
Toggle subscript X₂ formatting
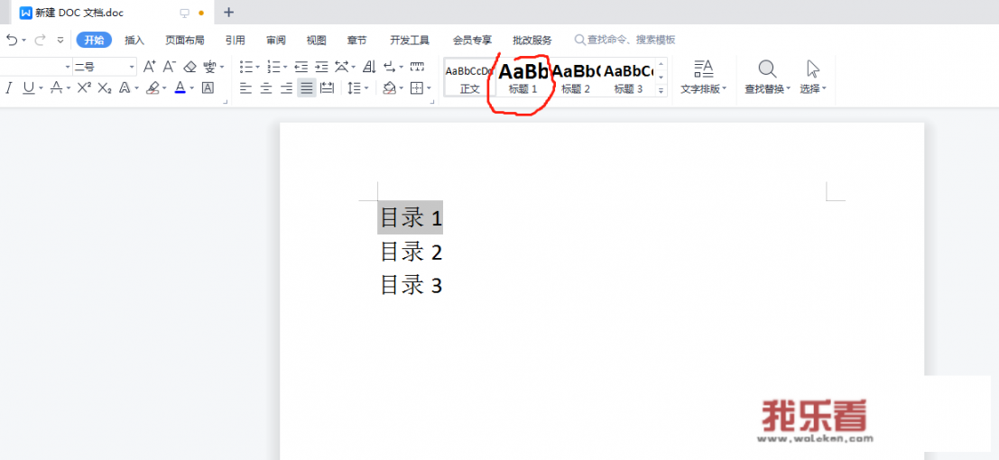(x=105, y=87)
